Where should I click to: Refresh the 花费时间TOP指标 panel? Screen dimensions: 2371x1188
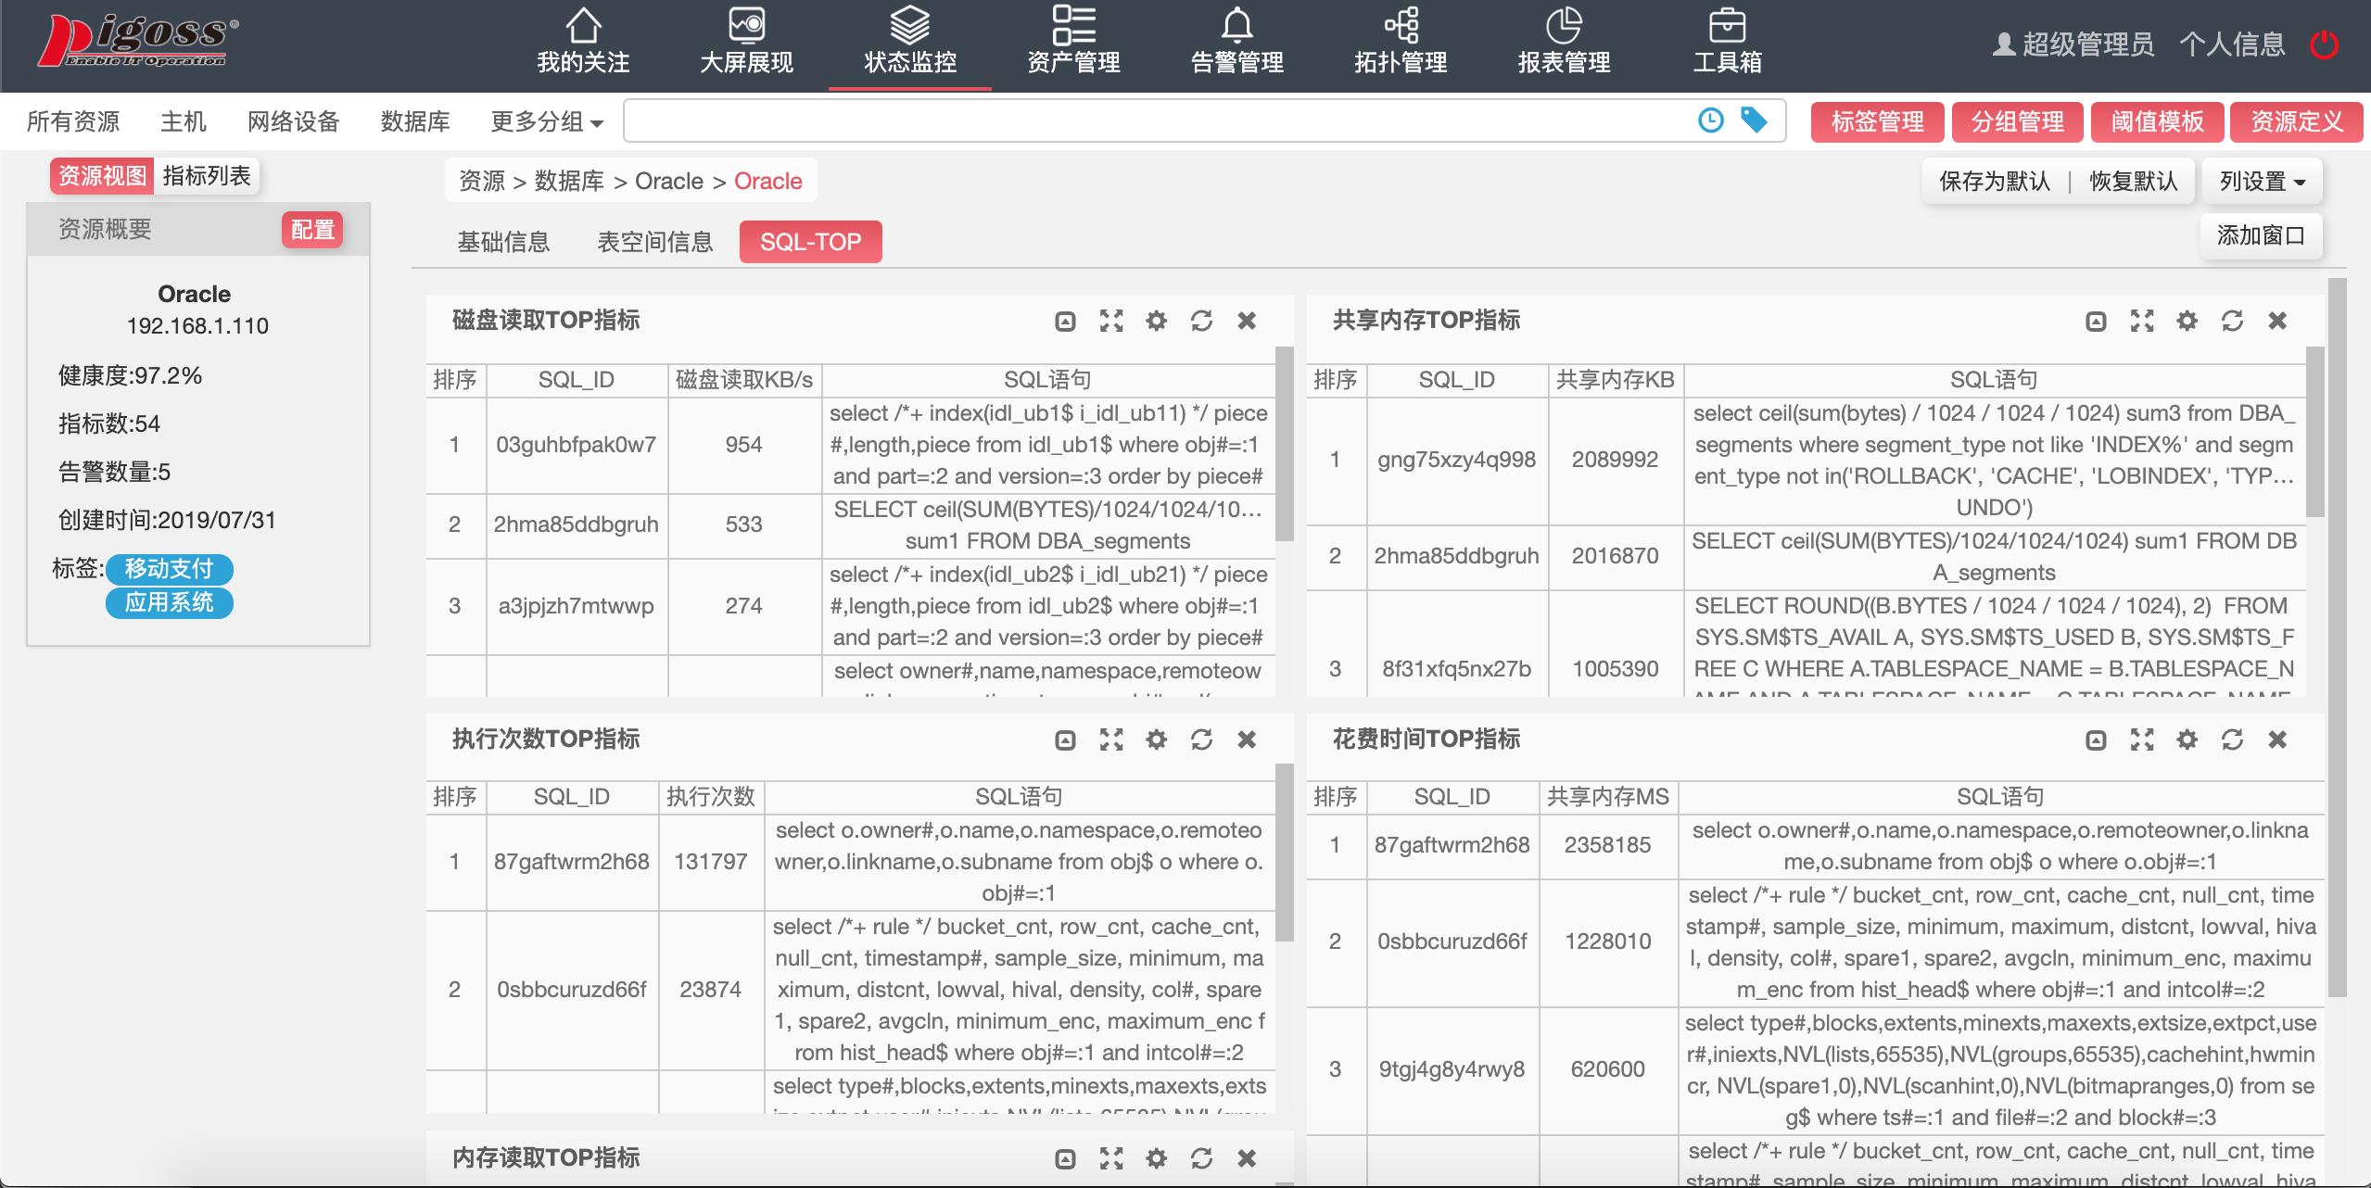(2232, 739)
